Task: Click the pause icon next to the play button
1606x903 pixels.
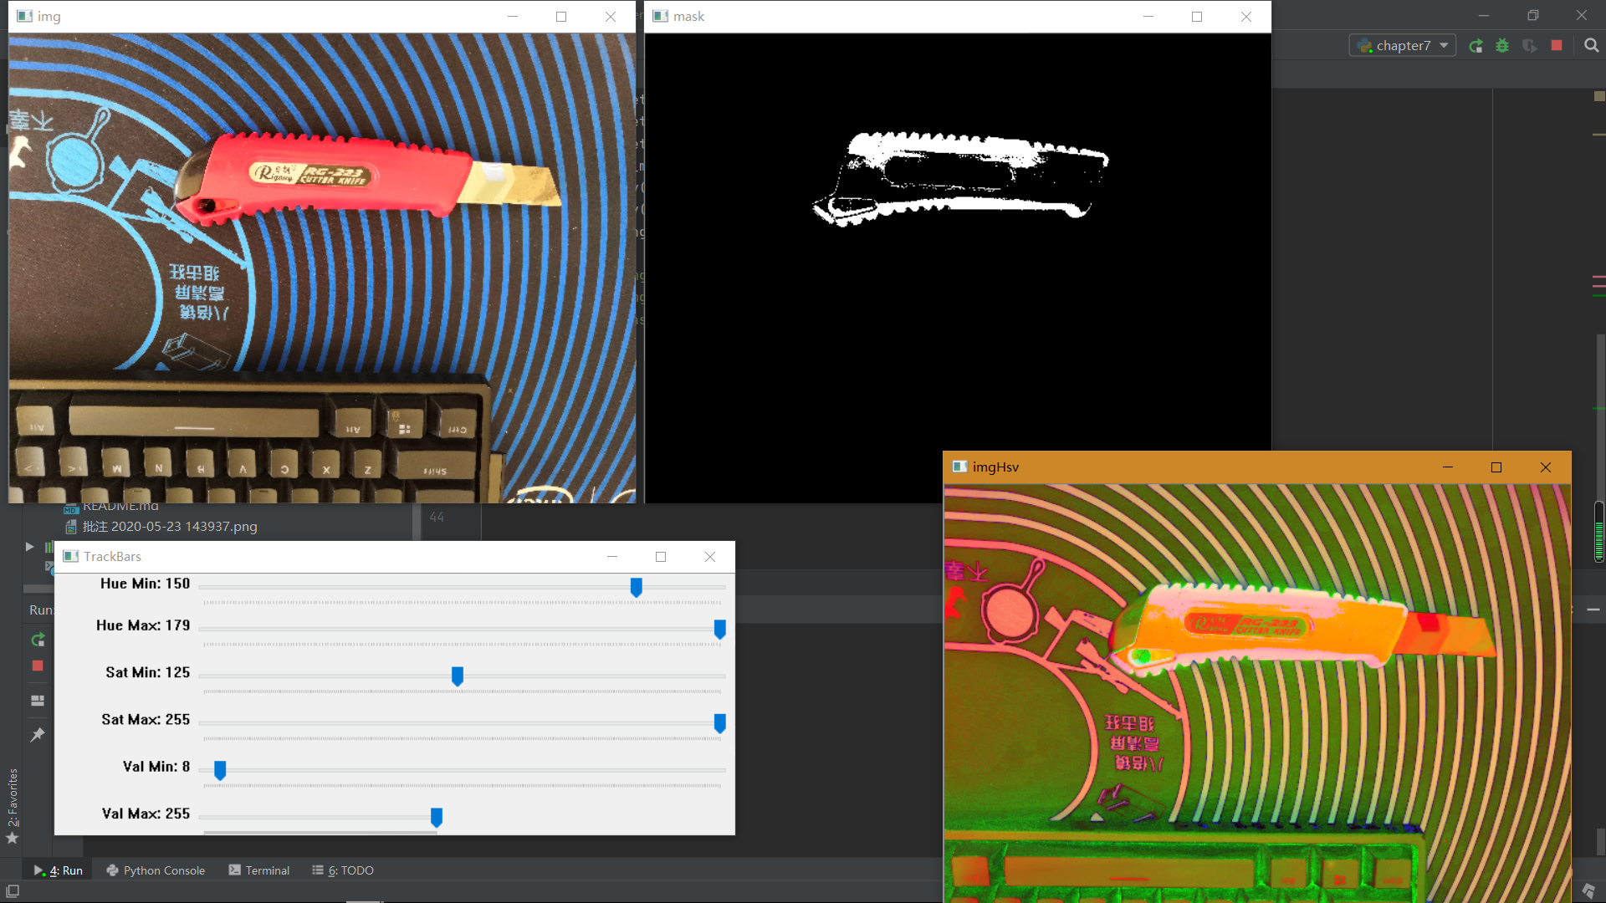Action: click(48, 546)
